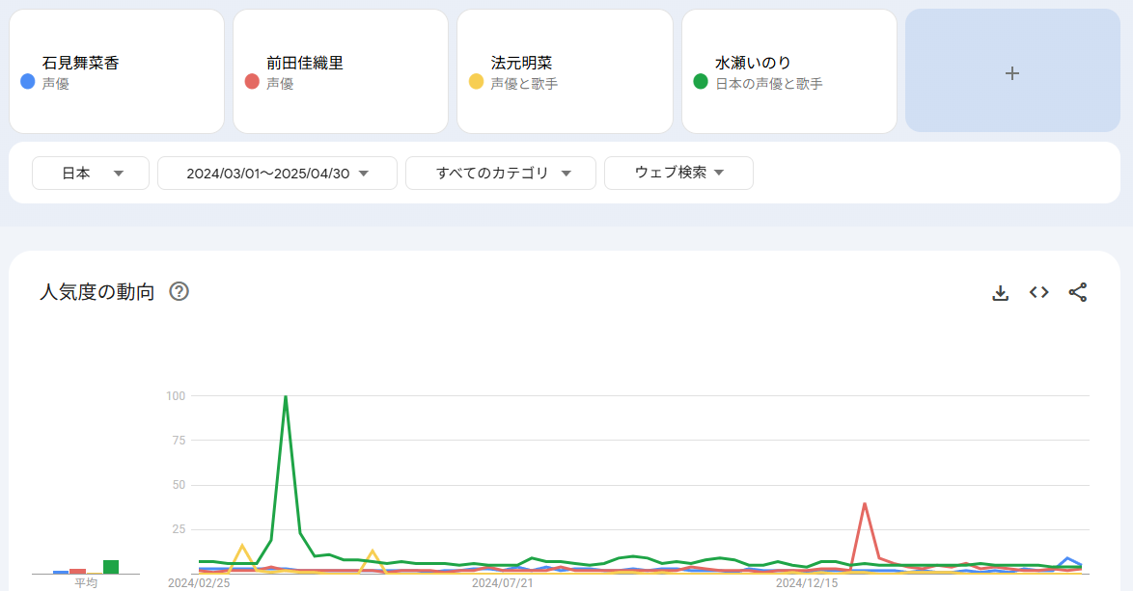Expand the date range 2024/03/01～2025/04/30 selector

277,174
